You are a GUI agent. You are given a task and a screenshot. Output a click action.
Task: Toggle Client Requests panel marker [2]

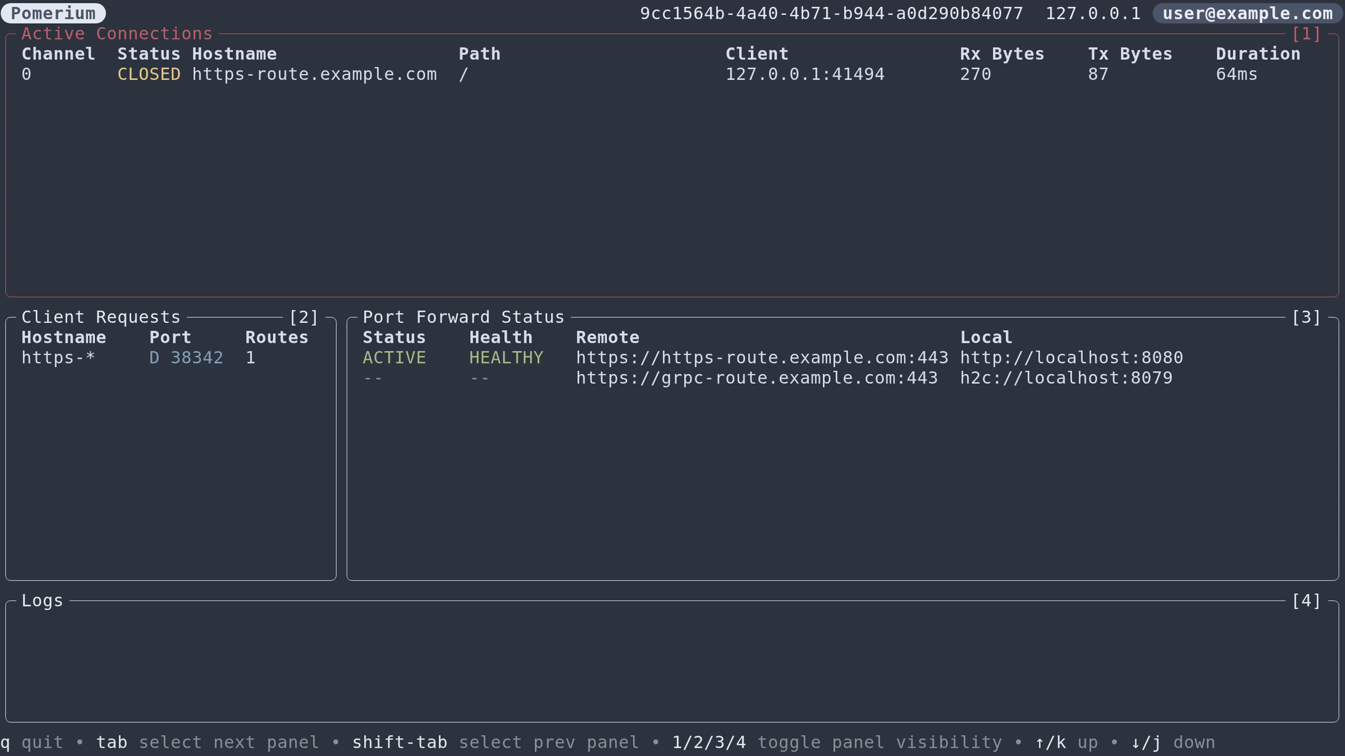point(304,317)
